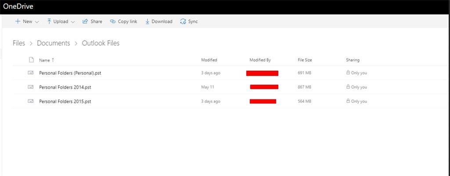Click the Sharing column header
450x176 pixels.
[353, 60]
